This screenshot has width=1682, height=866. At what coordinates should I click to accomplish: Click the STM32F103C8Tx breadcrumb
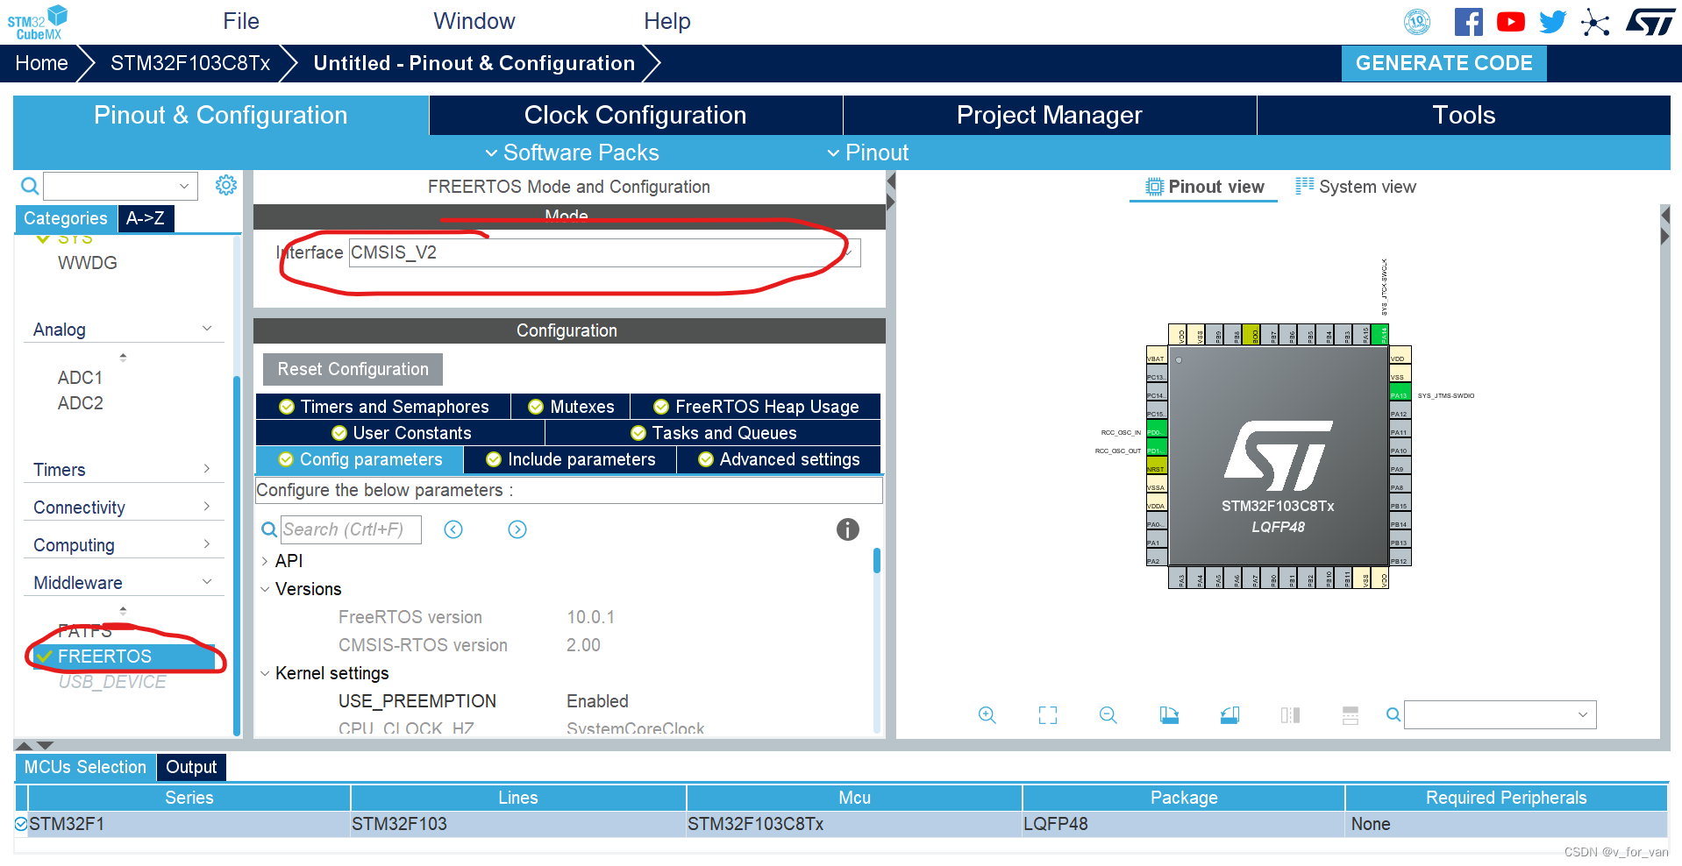point(190,63)
